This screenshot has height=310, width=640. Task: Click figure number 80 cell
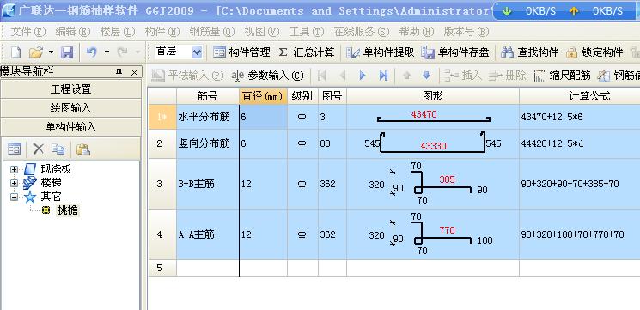[332, 143]
